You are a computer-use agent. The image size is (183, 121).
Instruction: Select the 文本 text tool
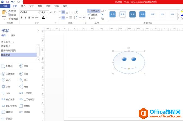(x=92, y=18)
